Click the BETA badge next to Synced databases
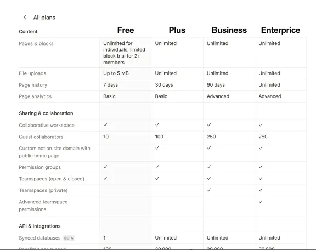Viewport: 316px width, 250px height. pos(69,238)
